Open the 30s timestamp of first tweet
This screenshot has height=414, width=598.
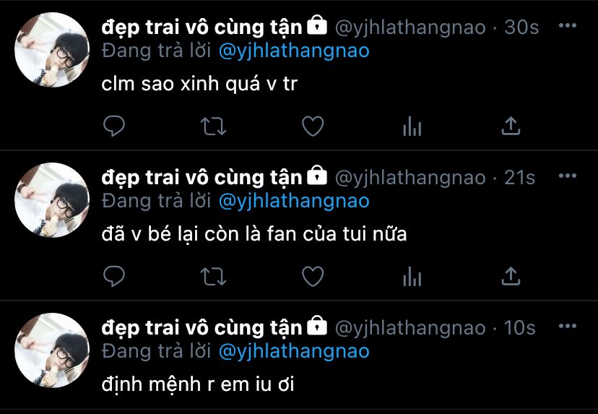(521, 27)
